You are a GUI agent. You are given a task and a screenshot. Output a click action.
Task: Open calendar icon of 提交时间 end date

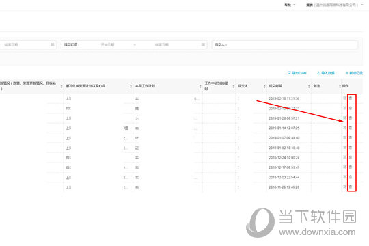(203, 44)
